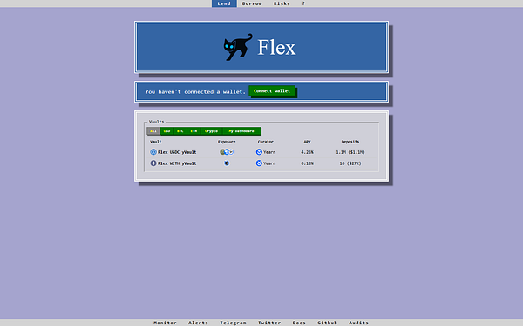Screen dimensions: 523x326
Task: Visit the Twitter footer link
Action: pyautogui.click(x=269, y=323)
